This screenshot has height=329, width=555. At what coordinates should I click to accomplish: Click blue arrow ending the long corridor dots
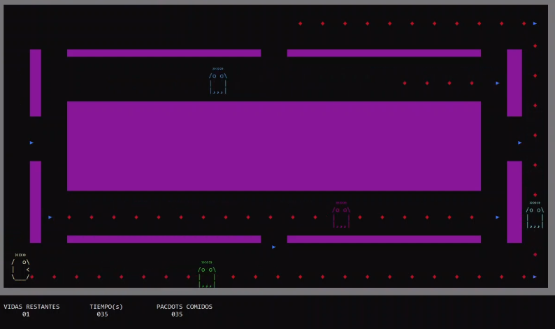(x=497, y=217)
